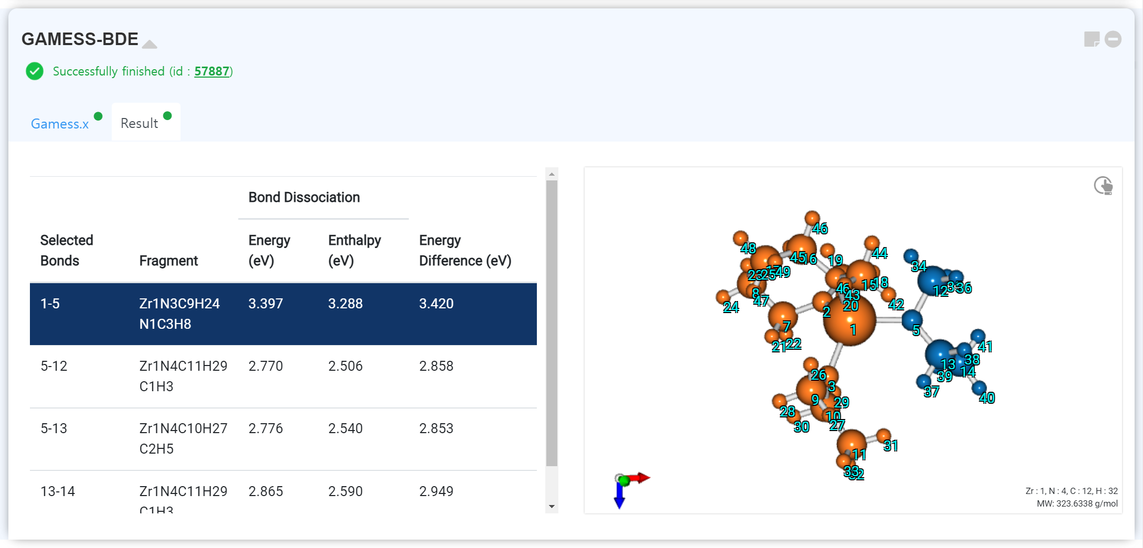Image resolution: width=1143 pixels, height=548 pixels.
Task: Select the 5-12 bond row
Action: 283,376
